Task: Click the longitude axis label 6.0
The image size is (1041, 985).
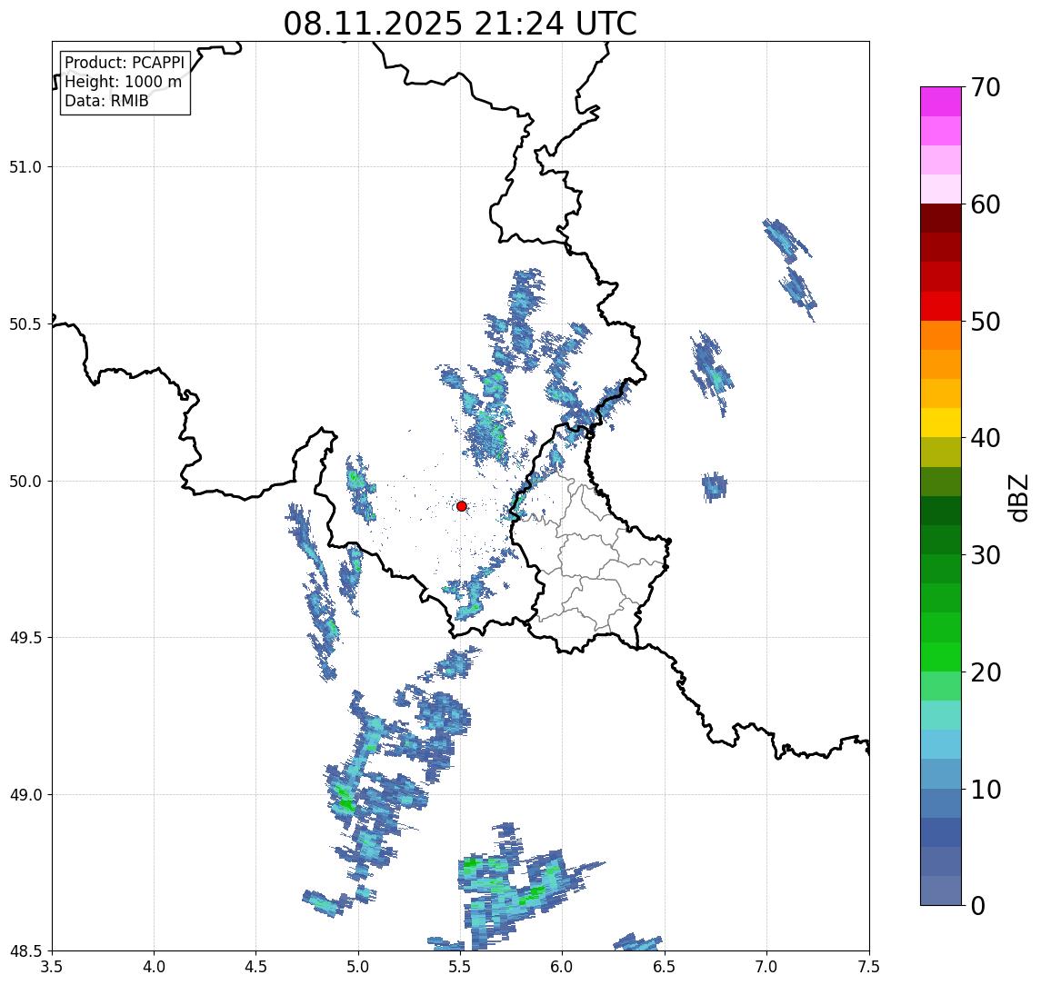Action: pyautogui.click(x=563, y=967)
